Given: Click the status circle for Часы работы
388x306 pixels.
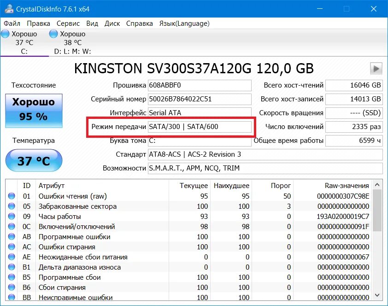Looking at the screenshot, I should click(12, 216).
